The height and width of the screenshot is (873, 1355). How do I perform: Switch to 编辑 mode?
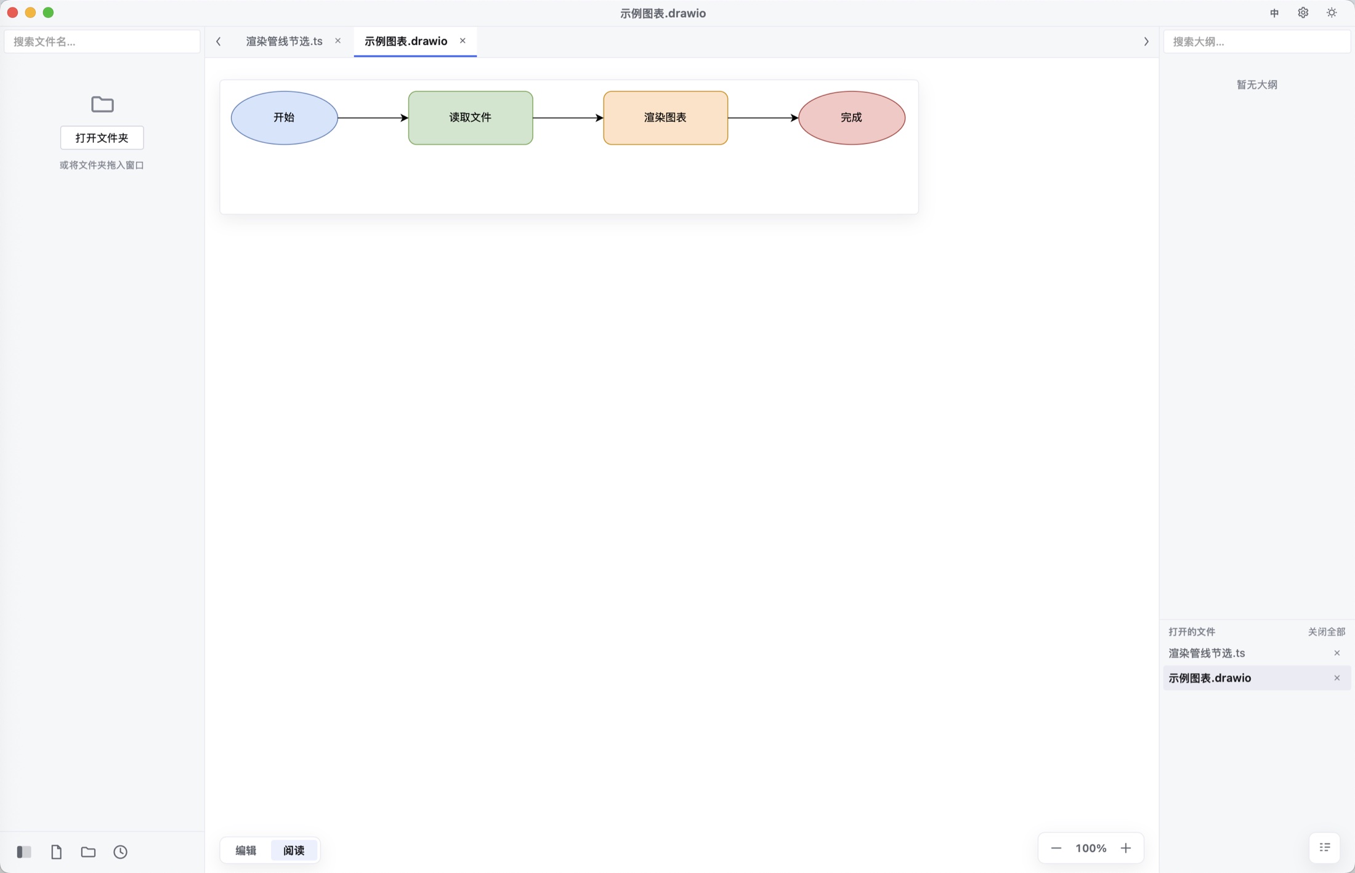point(246,850)
